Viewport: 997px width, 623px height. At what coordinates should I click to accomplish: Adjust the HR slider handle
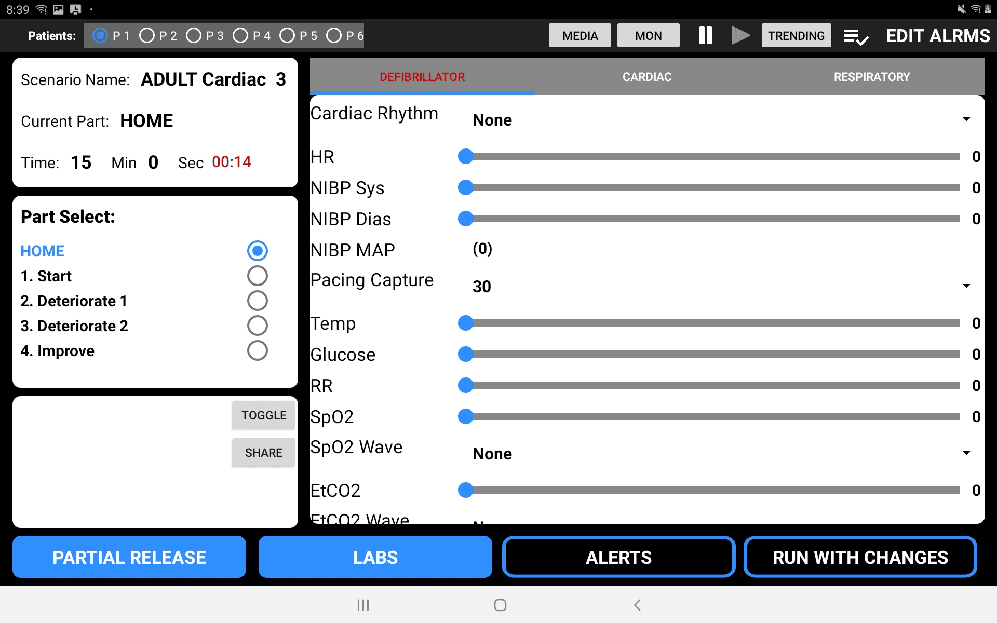point(465,156)
